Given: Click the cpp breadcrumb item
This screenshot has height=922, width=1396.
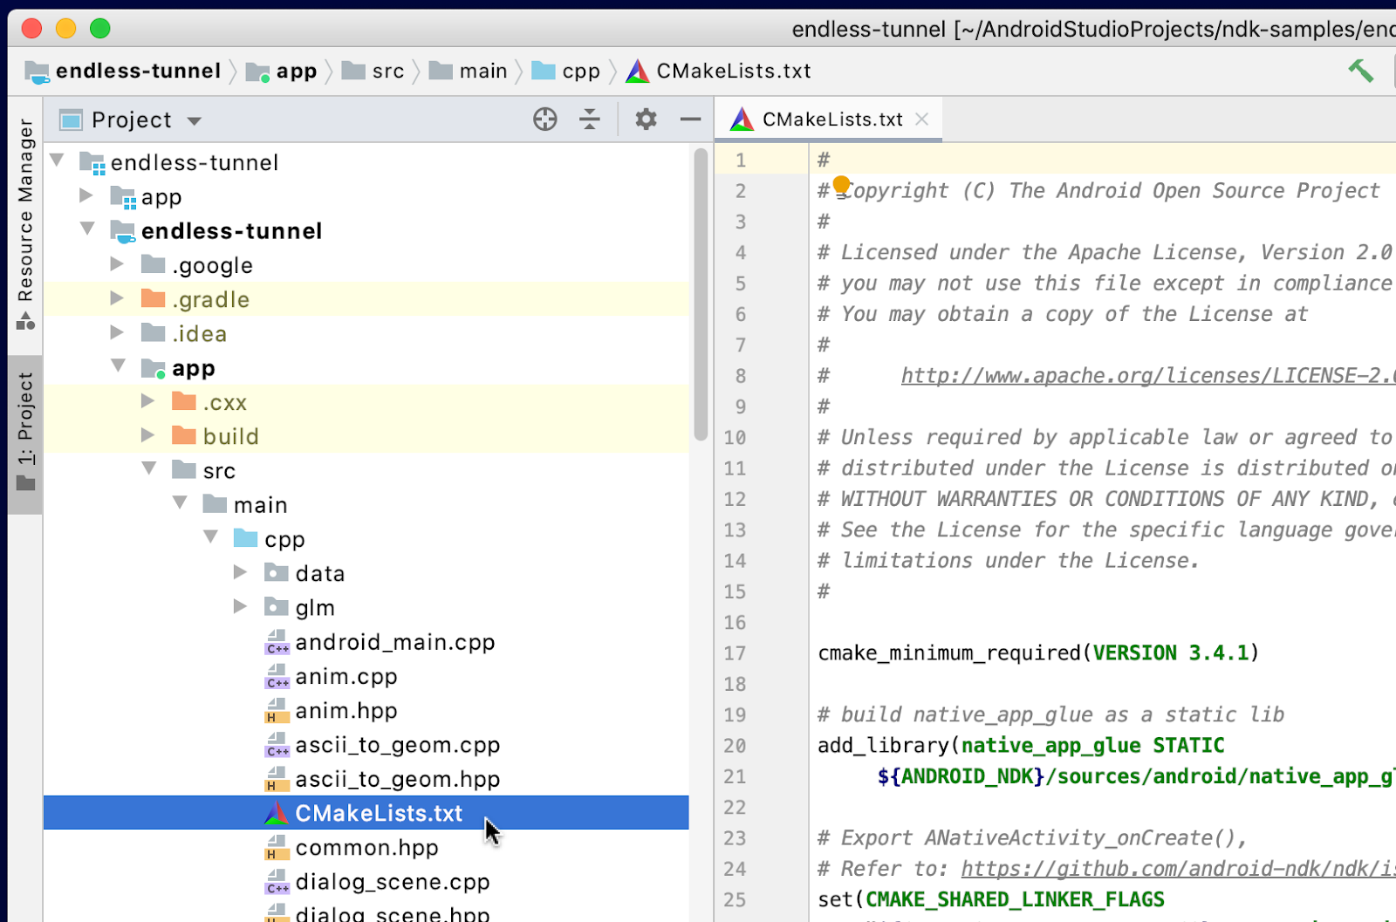Looking at the screenshot, I should tap(580, 72).
